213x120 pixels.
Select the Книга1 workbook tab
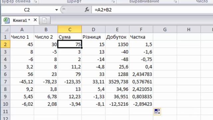[x=20, y=20]
